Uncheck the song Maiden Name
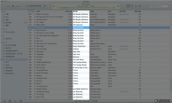 click(35, 89)
